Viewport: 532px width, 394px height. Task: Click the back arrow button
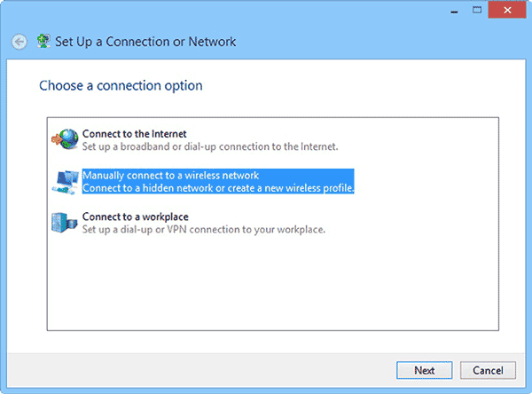tap(19, 42)
